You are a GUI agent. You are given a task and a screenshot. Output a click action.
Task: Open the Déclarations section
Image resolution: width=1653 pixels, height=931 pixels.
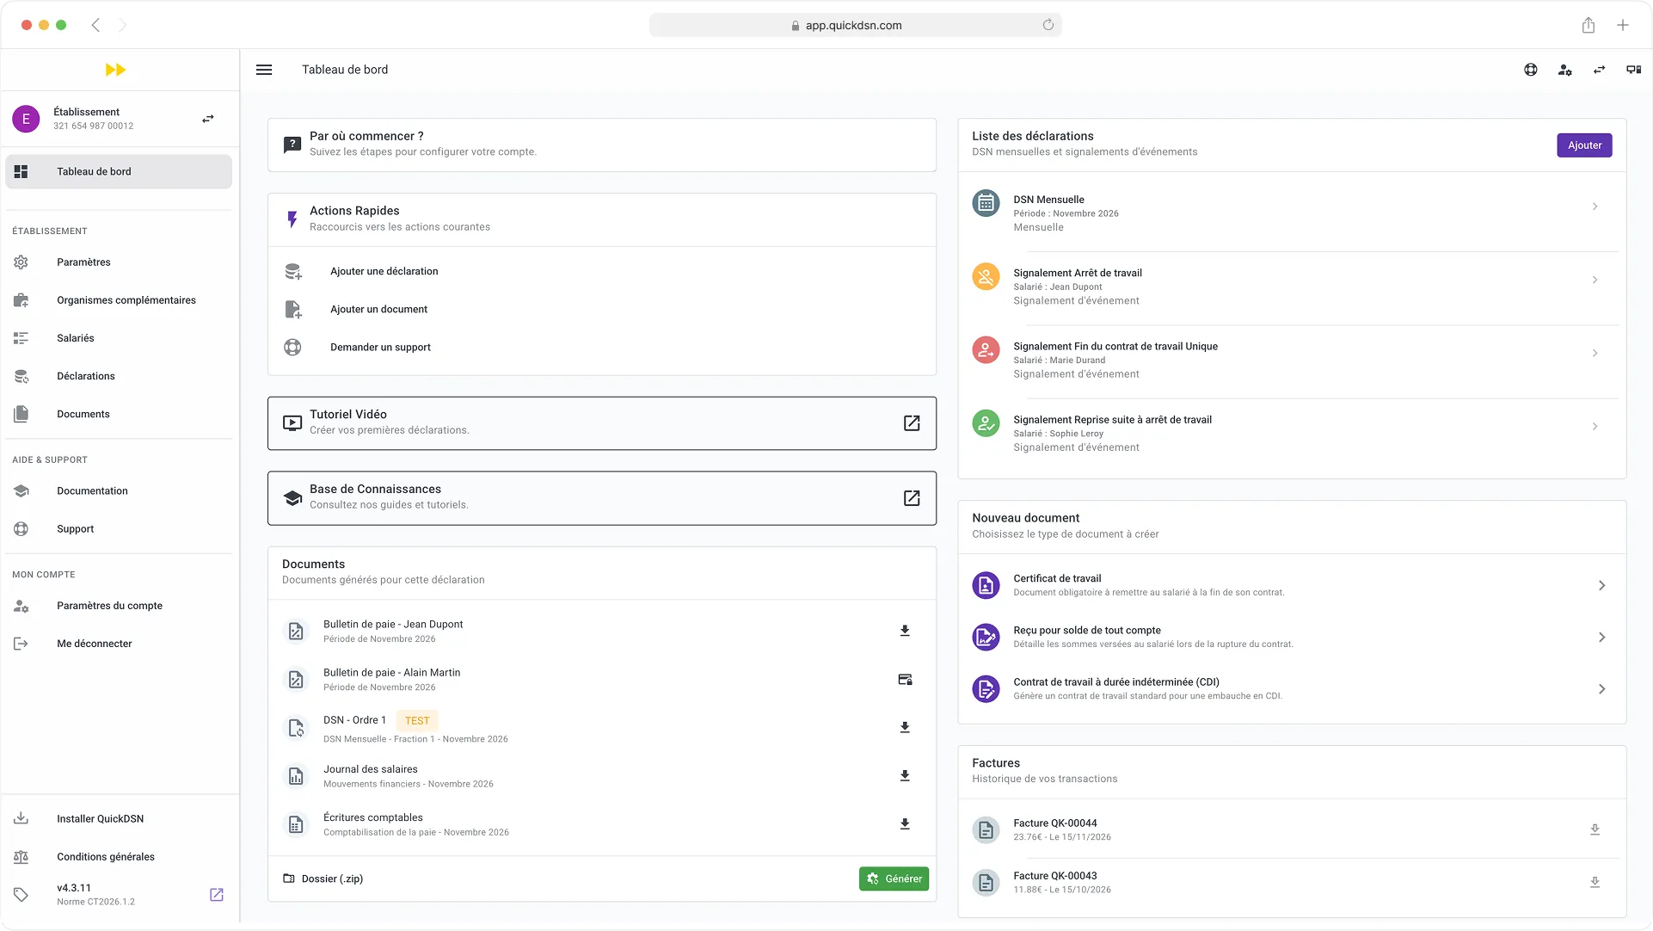(86, 376)
